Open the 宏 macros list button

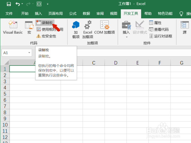(29, 27)
